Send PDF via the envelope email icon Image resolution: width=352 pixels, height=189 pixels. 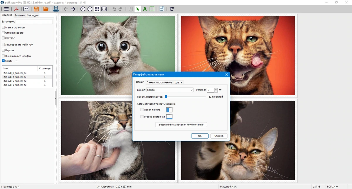26,9
